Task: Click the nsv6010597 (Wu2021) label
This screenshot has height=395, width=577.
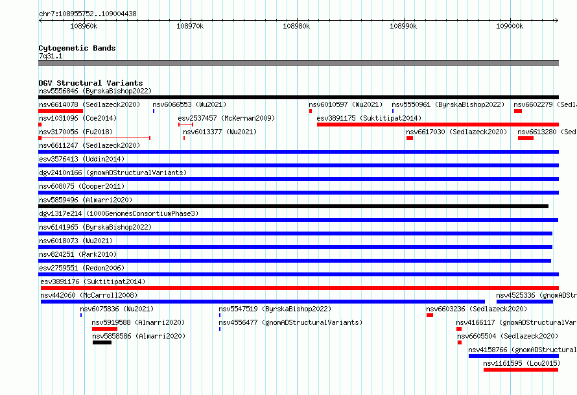Action: tap(346, 104)
